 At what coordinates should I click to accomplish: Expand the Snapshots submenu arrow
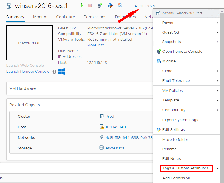pyautogui.click(x=217, y=42)
